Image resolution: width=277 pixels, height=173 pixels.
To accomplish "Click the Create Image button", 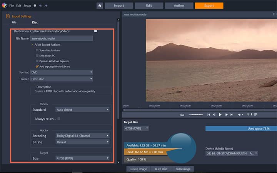I will [138, 169].
